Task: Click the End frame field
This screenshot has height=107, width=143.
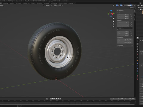Action: [131, 99]
